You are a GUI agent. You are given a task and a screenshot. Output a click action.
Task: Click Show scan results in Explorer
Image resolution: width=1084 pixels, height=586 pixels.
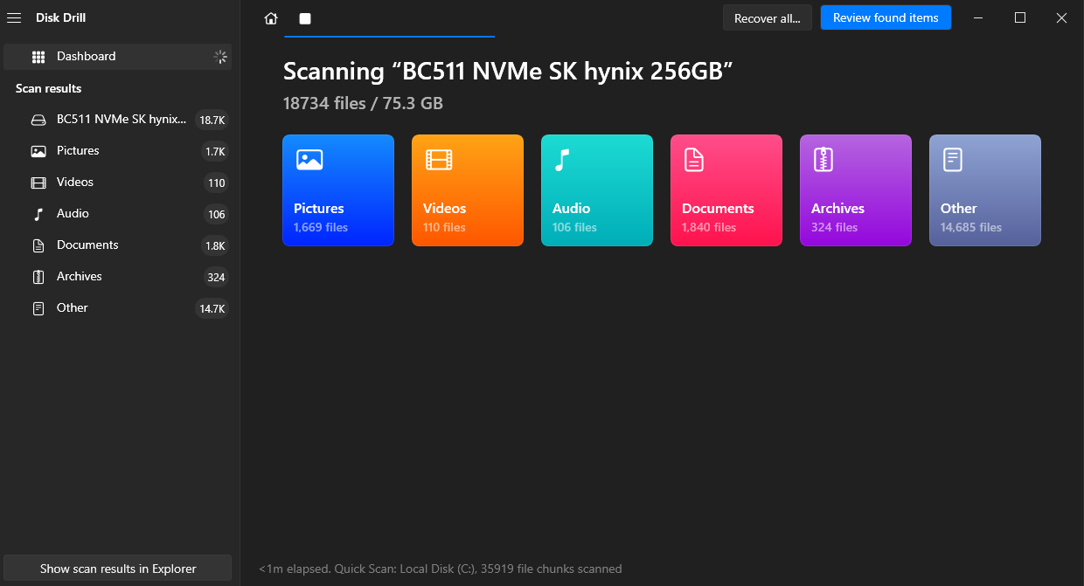[118, 569]
